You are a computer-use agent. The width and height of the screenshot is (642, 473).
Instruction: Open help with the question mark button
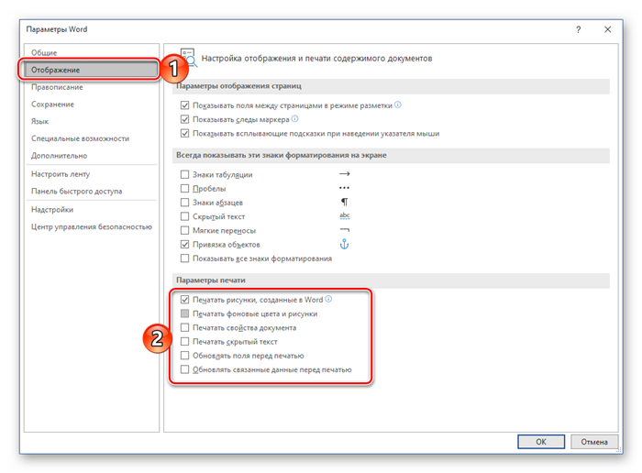578,29
